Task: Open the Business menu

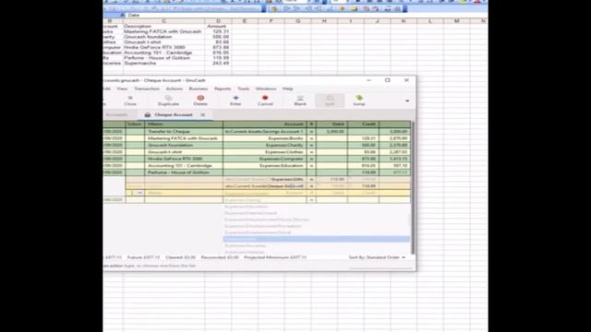Action: tap(199, 89)
